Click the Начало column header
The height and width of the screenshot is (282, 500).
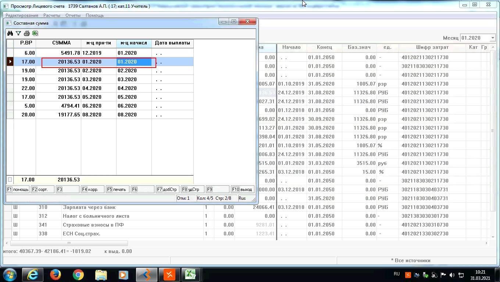tap(292, 47)
